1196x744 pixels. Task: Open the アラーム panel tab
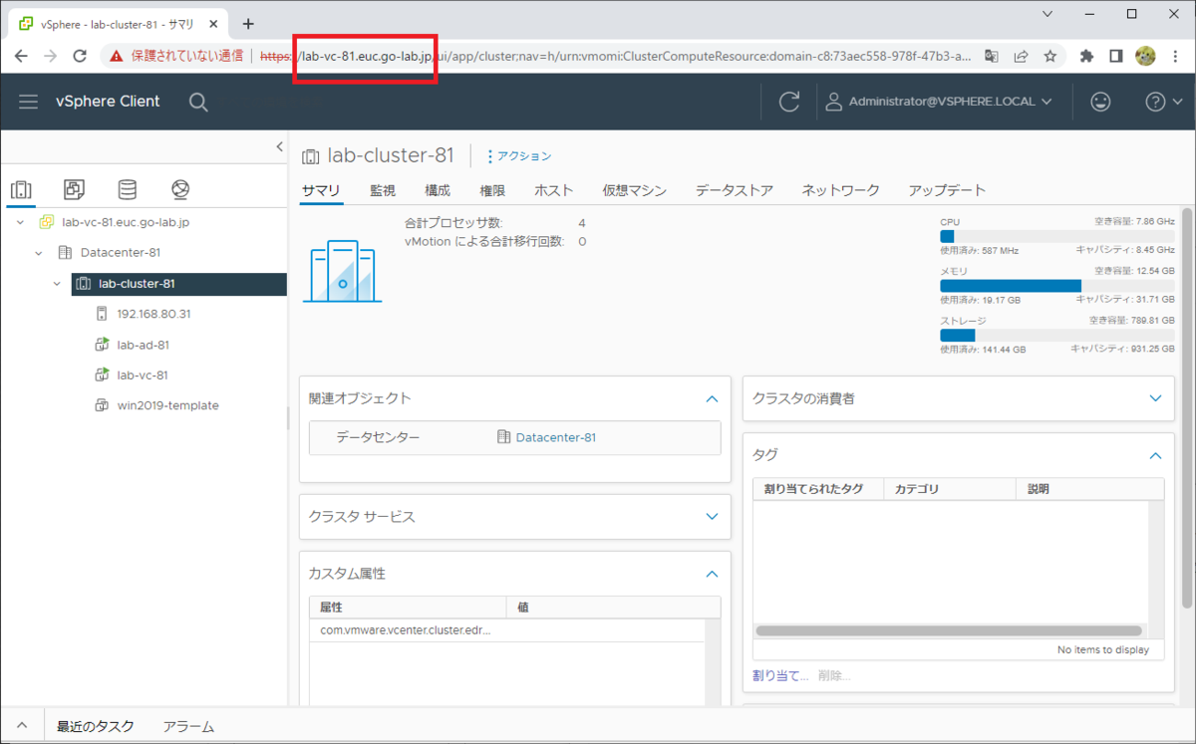coord(188,727)
